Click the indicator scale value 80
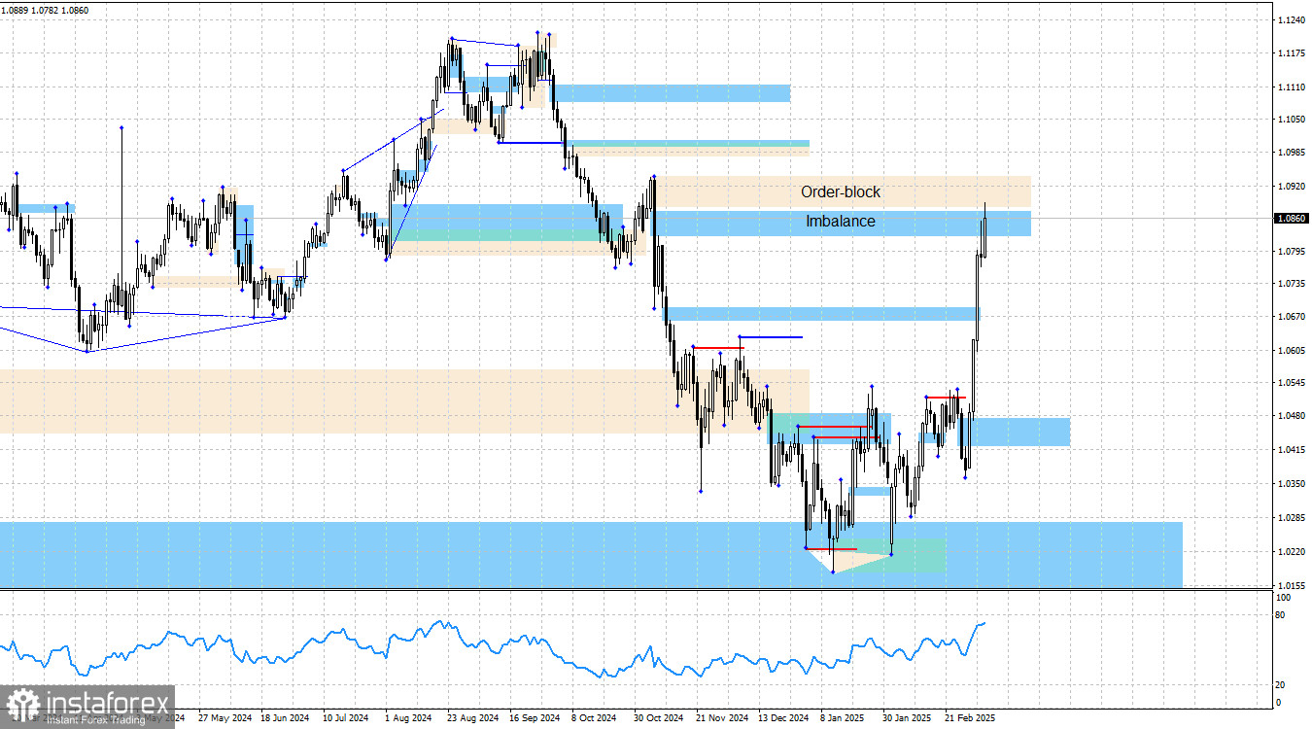The width and height of the screenshot is (1312, 729). tap(1280, 615)
